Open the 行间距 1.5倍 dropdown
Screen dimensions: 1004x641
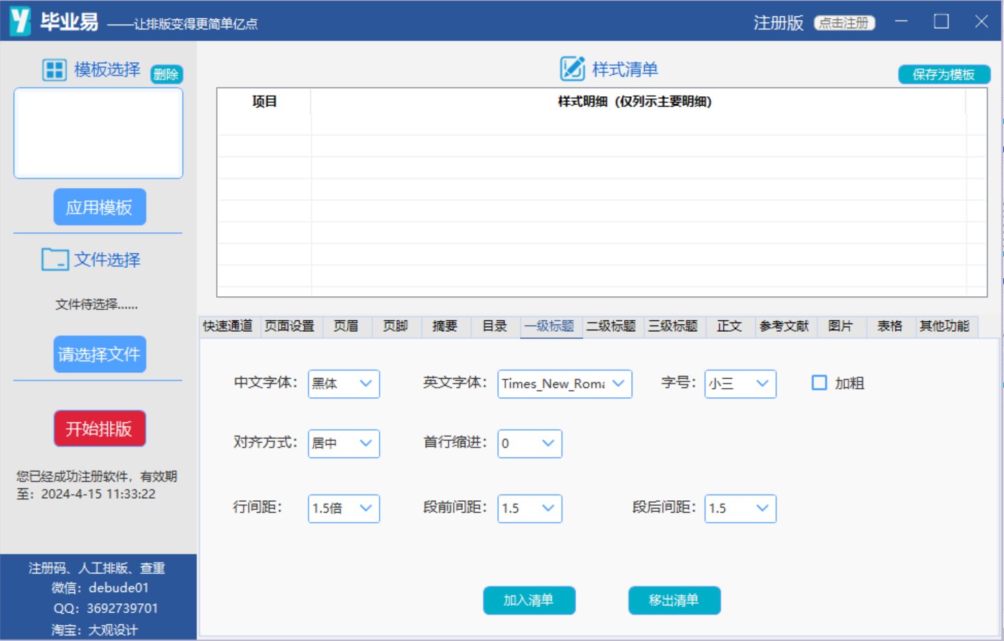[x=344, y=508]
